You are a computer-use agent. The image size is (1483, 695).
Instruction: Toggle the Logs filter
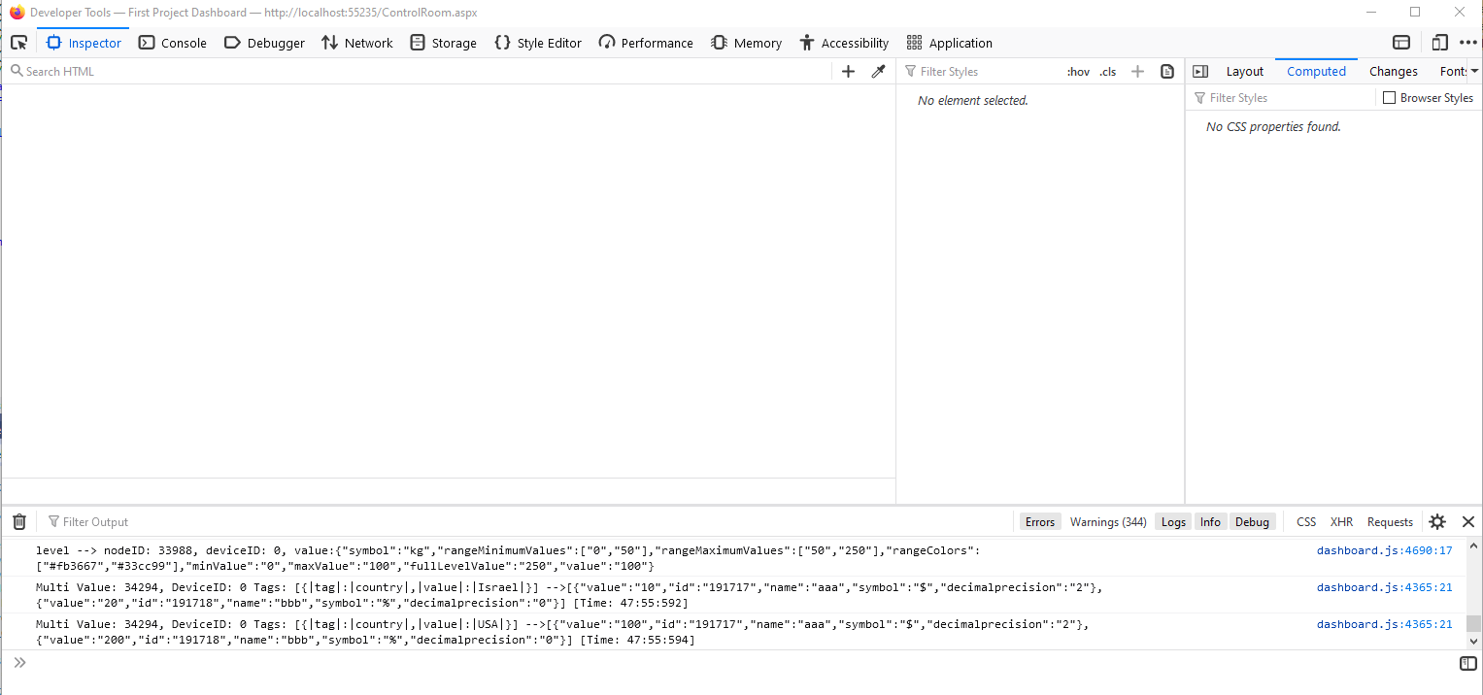tap(1173, 521)
